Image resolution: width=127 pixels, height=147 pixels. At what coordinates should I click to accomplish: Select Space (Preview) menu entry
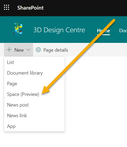34,94
